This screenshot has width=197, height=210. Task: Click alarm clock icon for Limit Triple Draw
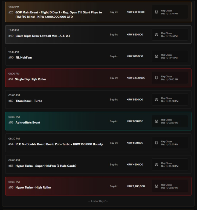(x=157, y=35)
